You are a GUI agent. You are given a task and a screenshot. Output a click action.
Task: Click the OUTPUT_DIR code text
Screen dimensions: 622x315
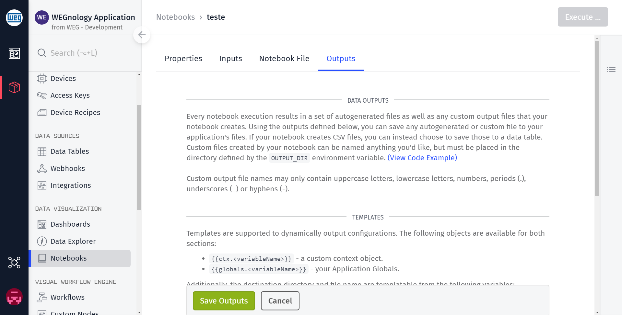289,158
